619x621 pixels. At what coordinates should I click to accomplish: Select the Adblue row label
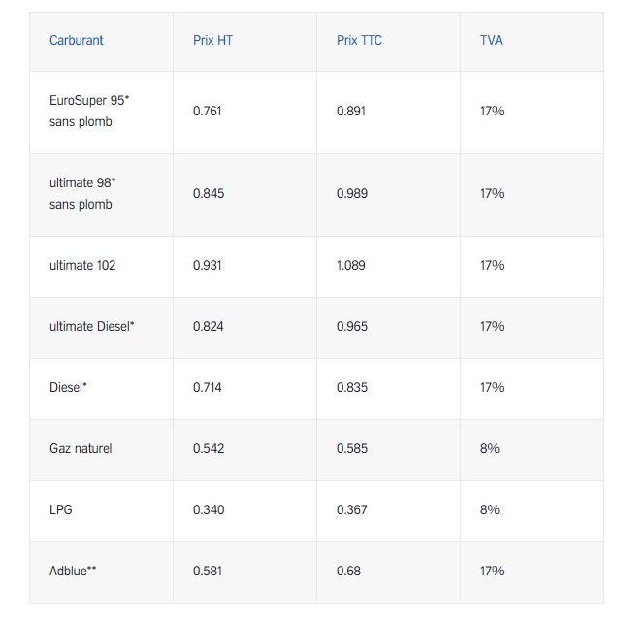click(73, 571)
